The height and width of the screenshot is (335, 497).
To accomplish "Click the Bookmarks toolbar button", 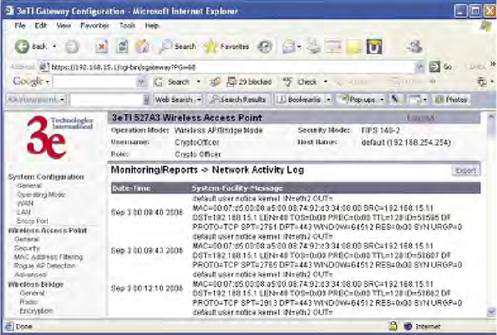I will 299,100.
